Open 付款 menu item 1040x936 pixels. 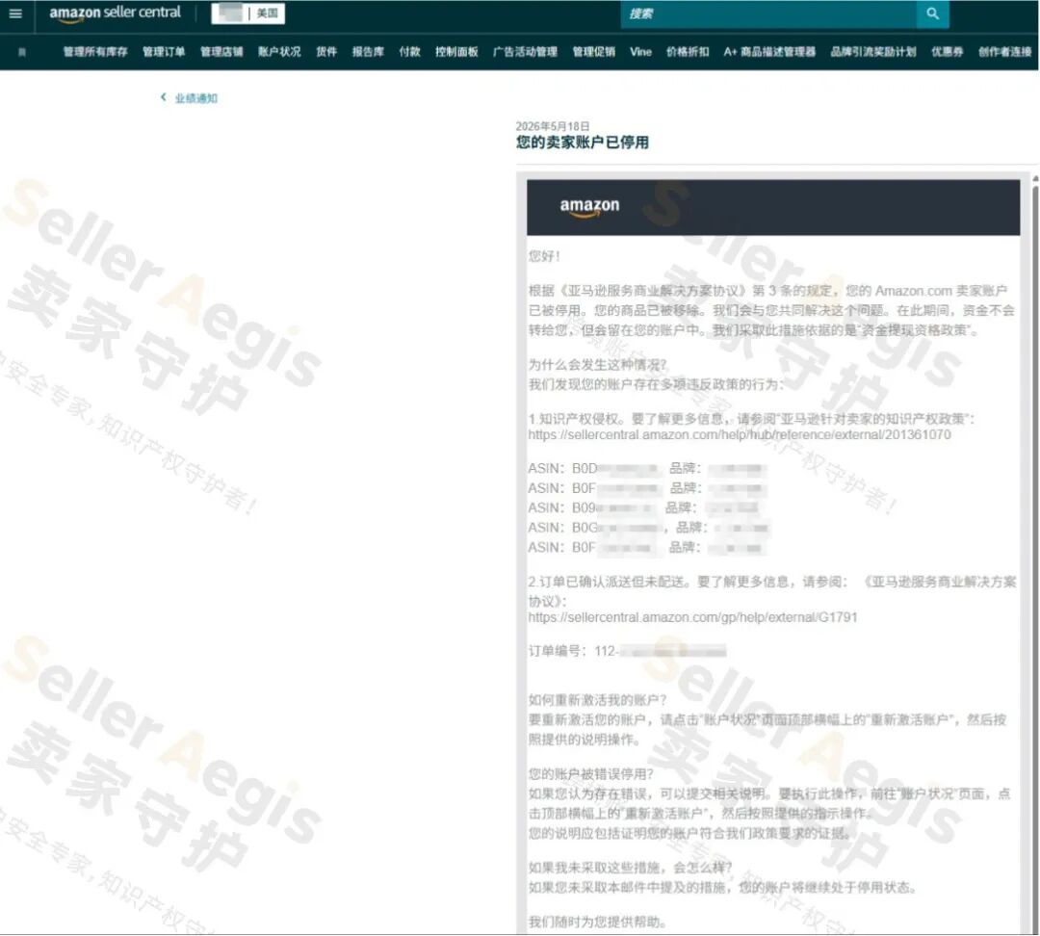coord(410,52)
